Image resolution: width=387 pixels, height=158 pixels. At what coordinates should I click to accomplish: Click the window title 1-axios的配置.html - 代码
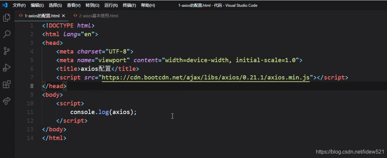[201, 5]
